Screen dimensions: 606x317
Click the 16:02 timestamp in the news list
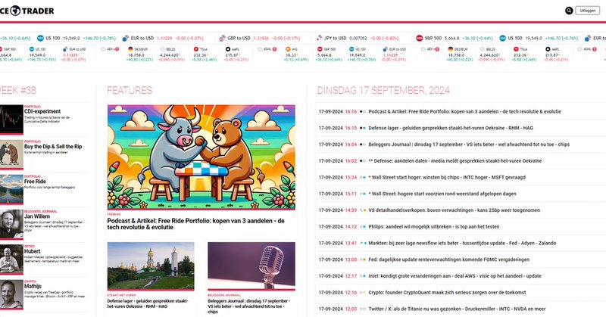[x=351, y=161]
